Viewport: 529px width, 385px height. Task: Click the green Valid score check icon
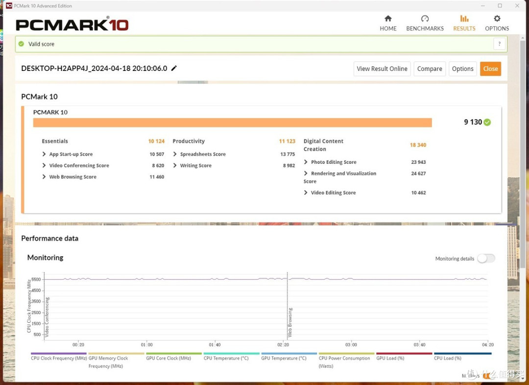pyautogui.click(x=21, y=44)
